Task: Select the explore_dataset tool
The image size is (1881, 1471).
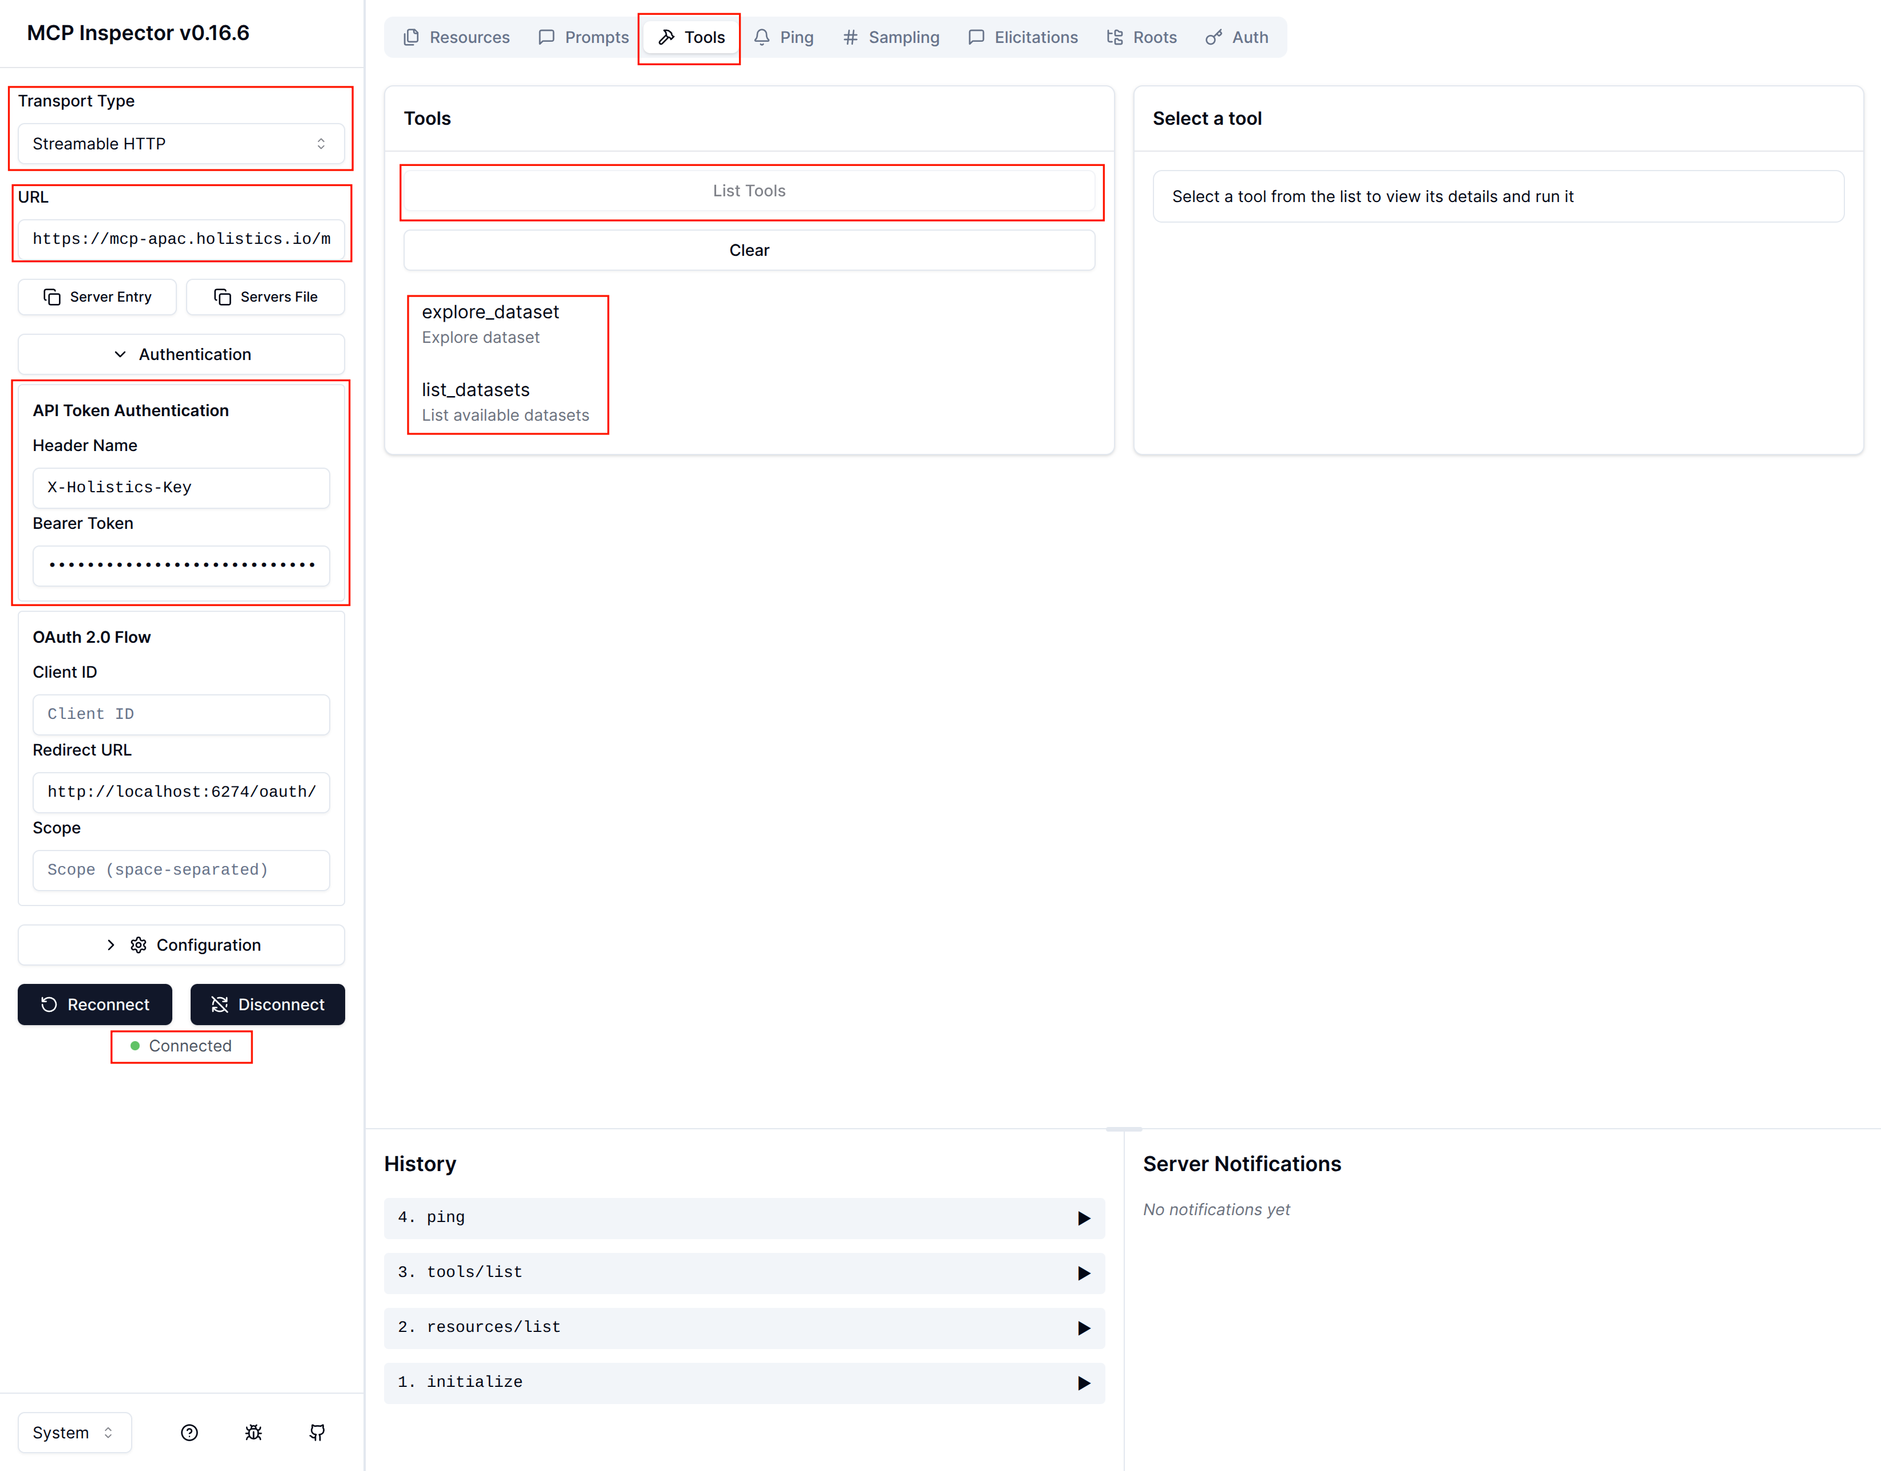Action: point(749,324)
